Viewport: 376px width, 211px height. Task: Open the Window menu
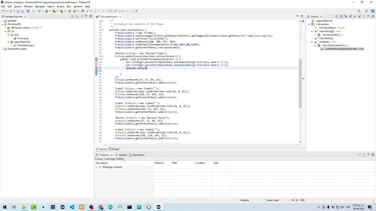tap(78, 6)
